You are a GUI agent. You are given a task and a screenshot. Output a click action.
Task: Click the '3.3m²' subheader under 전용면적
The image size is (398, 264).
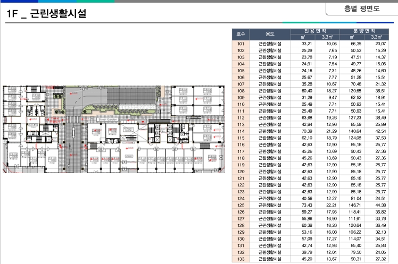point(327,37)
